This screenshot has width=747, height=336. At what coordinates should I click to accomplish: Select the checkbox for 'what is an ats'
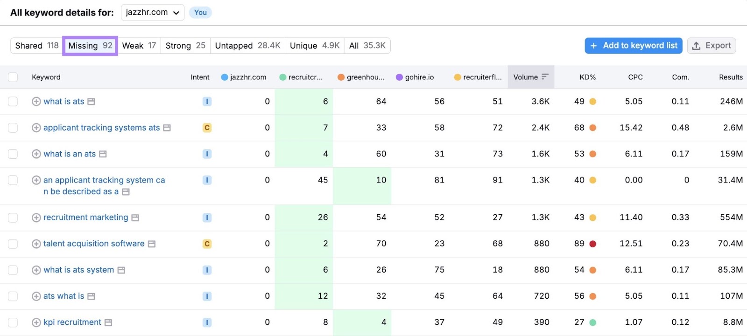(13, 154)
